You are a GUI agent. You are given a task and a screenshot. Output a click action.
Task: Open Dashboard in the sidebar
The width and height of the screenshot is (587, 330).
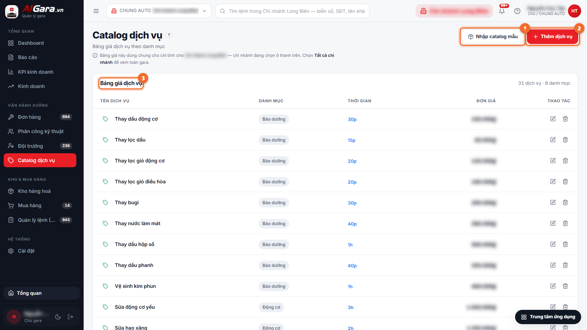pyautogui.click(x=40, y=43)
